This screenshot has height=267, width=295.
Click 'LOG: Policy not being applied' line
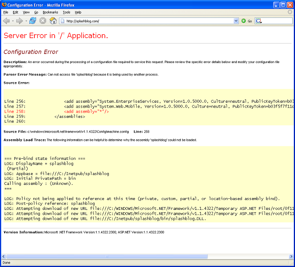142,198
